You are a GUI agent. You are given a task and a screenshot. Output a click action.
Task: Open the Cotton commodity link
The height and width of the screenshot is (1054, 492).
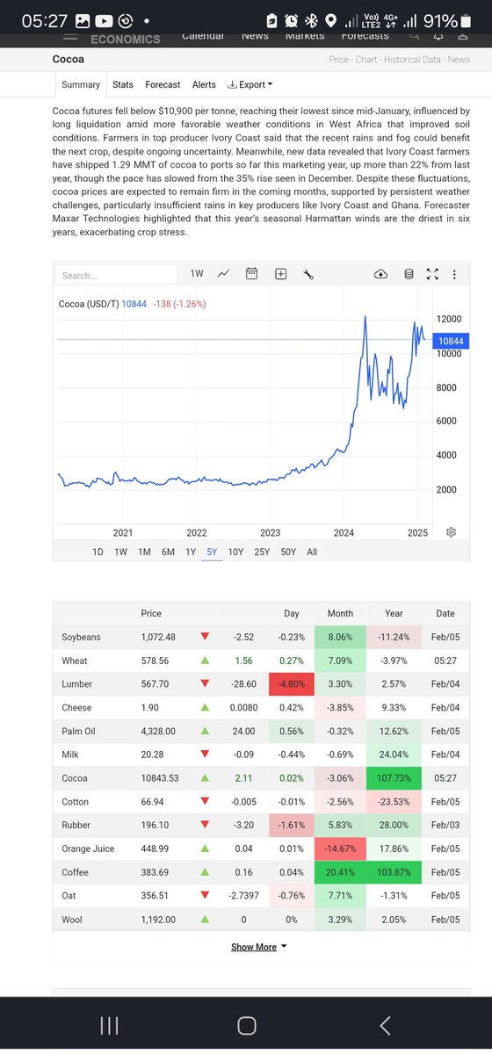coord(76,803)
